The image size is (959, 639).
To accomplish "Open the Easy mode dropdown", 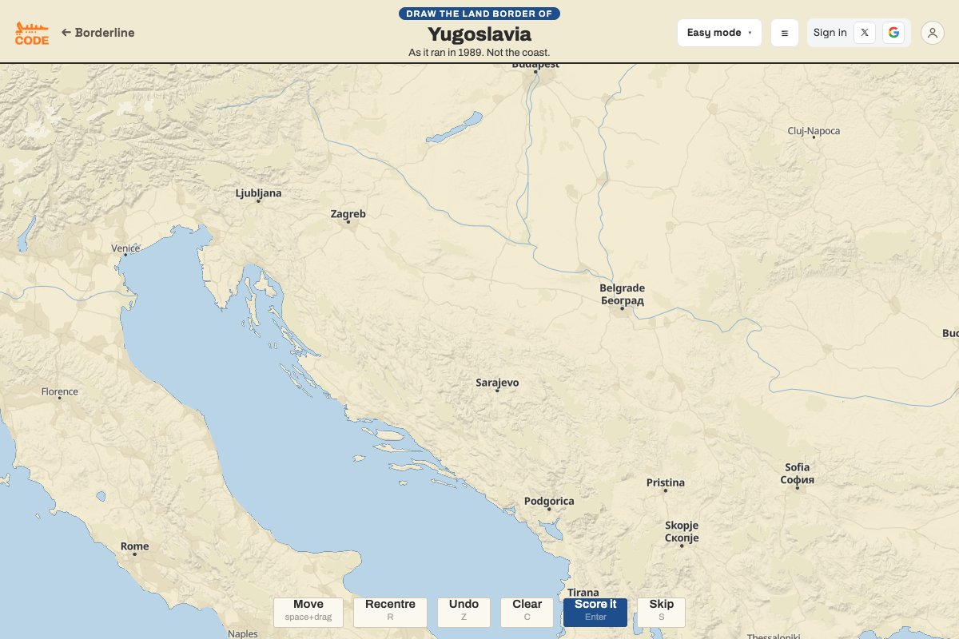I will [719, 33].
